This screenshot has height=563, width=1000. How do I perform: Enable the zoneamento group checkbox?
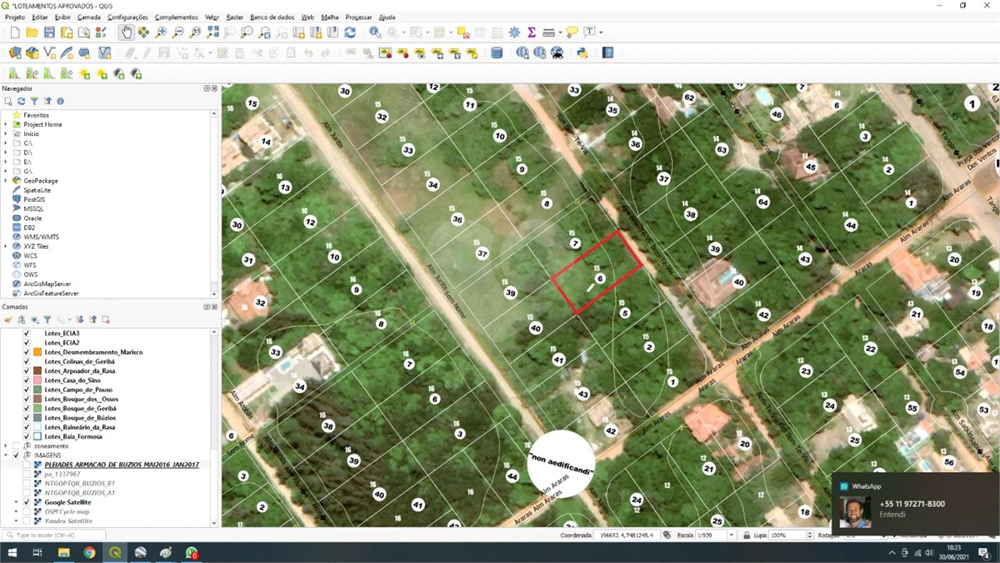click(16, 446)
